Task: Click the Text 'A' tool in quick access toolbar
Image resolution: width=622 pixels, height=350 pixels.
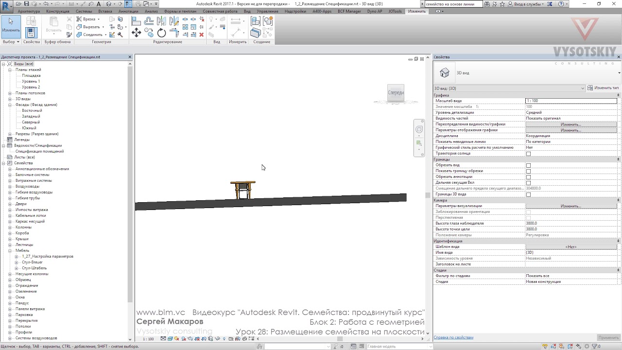Action: click(99, 4)
